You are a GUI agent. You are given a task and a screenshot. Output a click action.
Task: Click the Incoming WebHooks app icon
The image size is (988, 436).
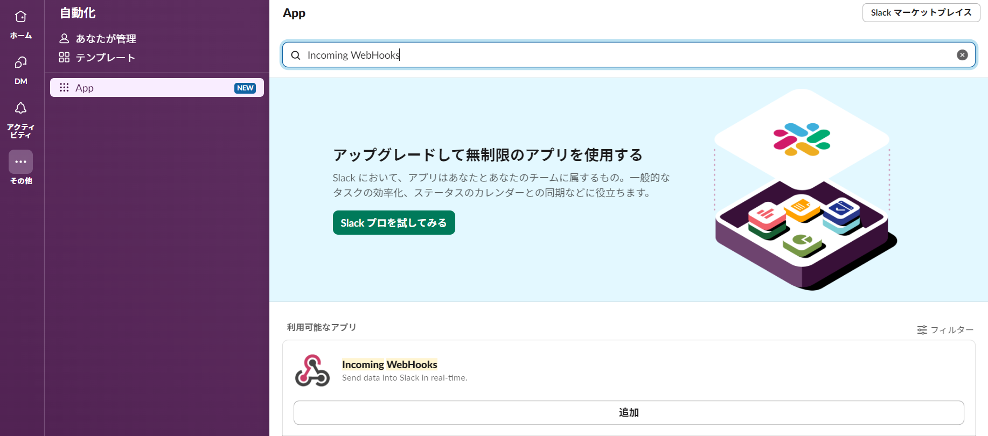312,370
